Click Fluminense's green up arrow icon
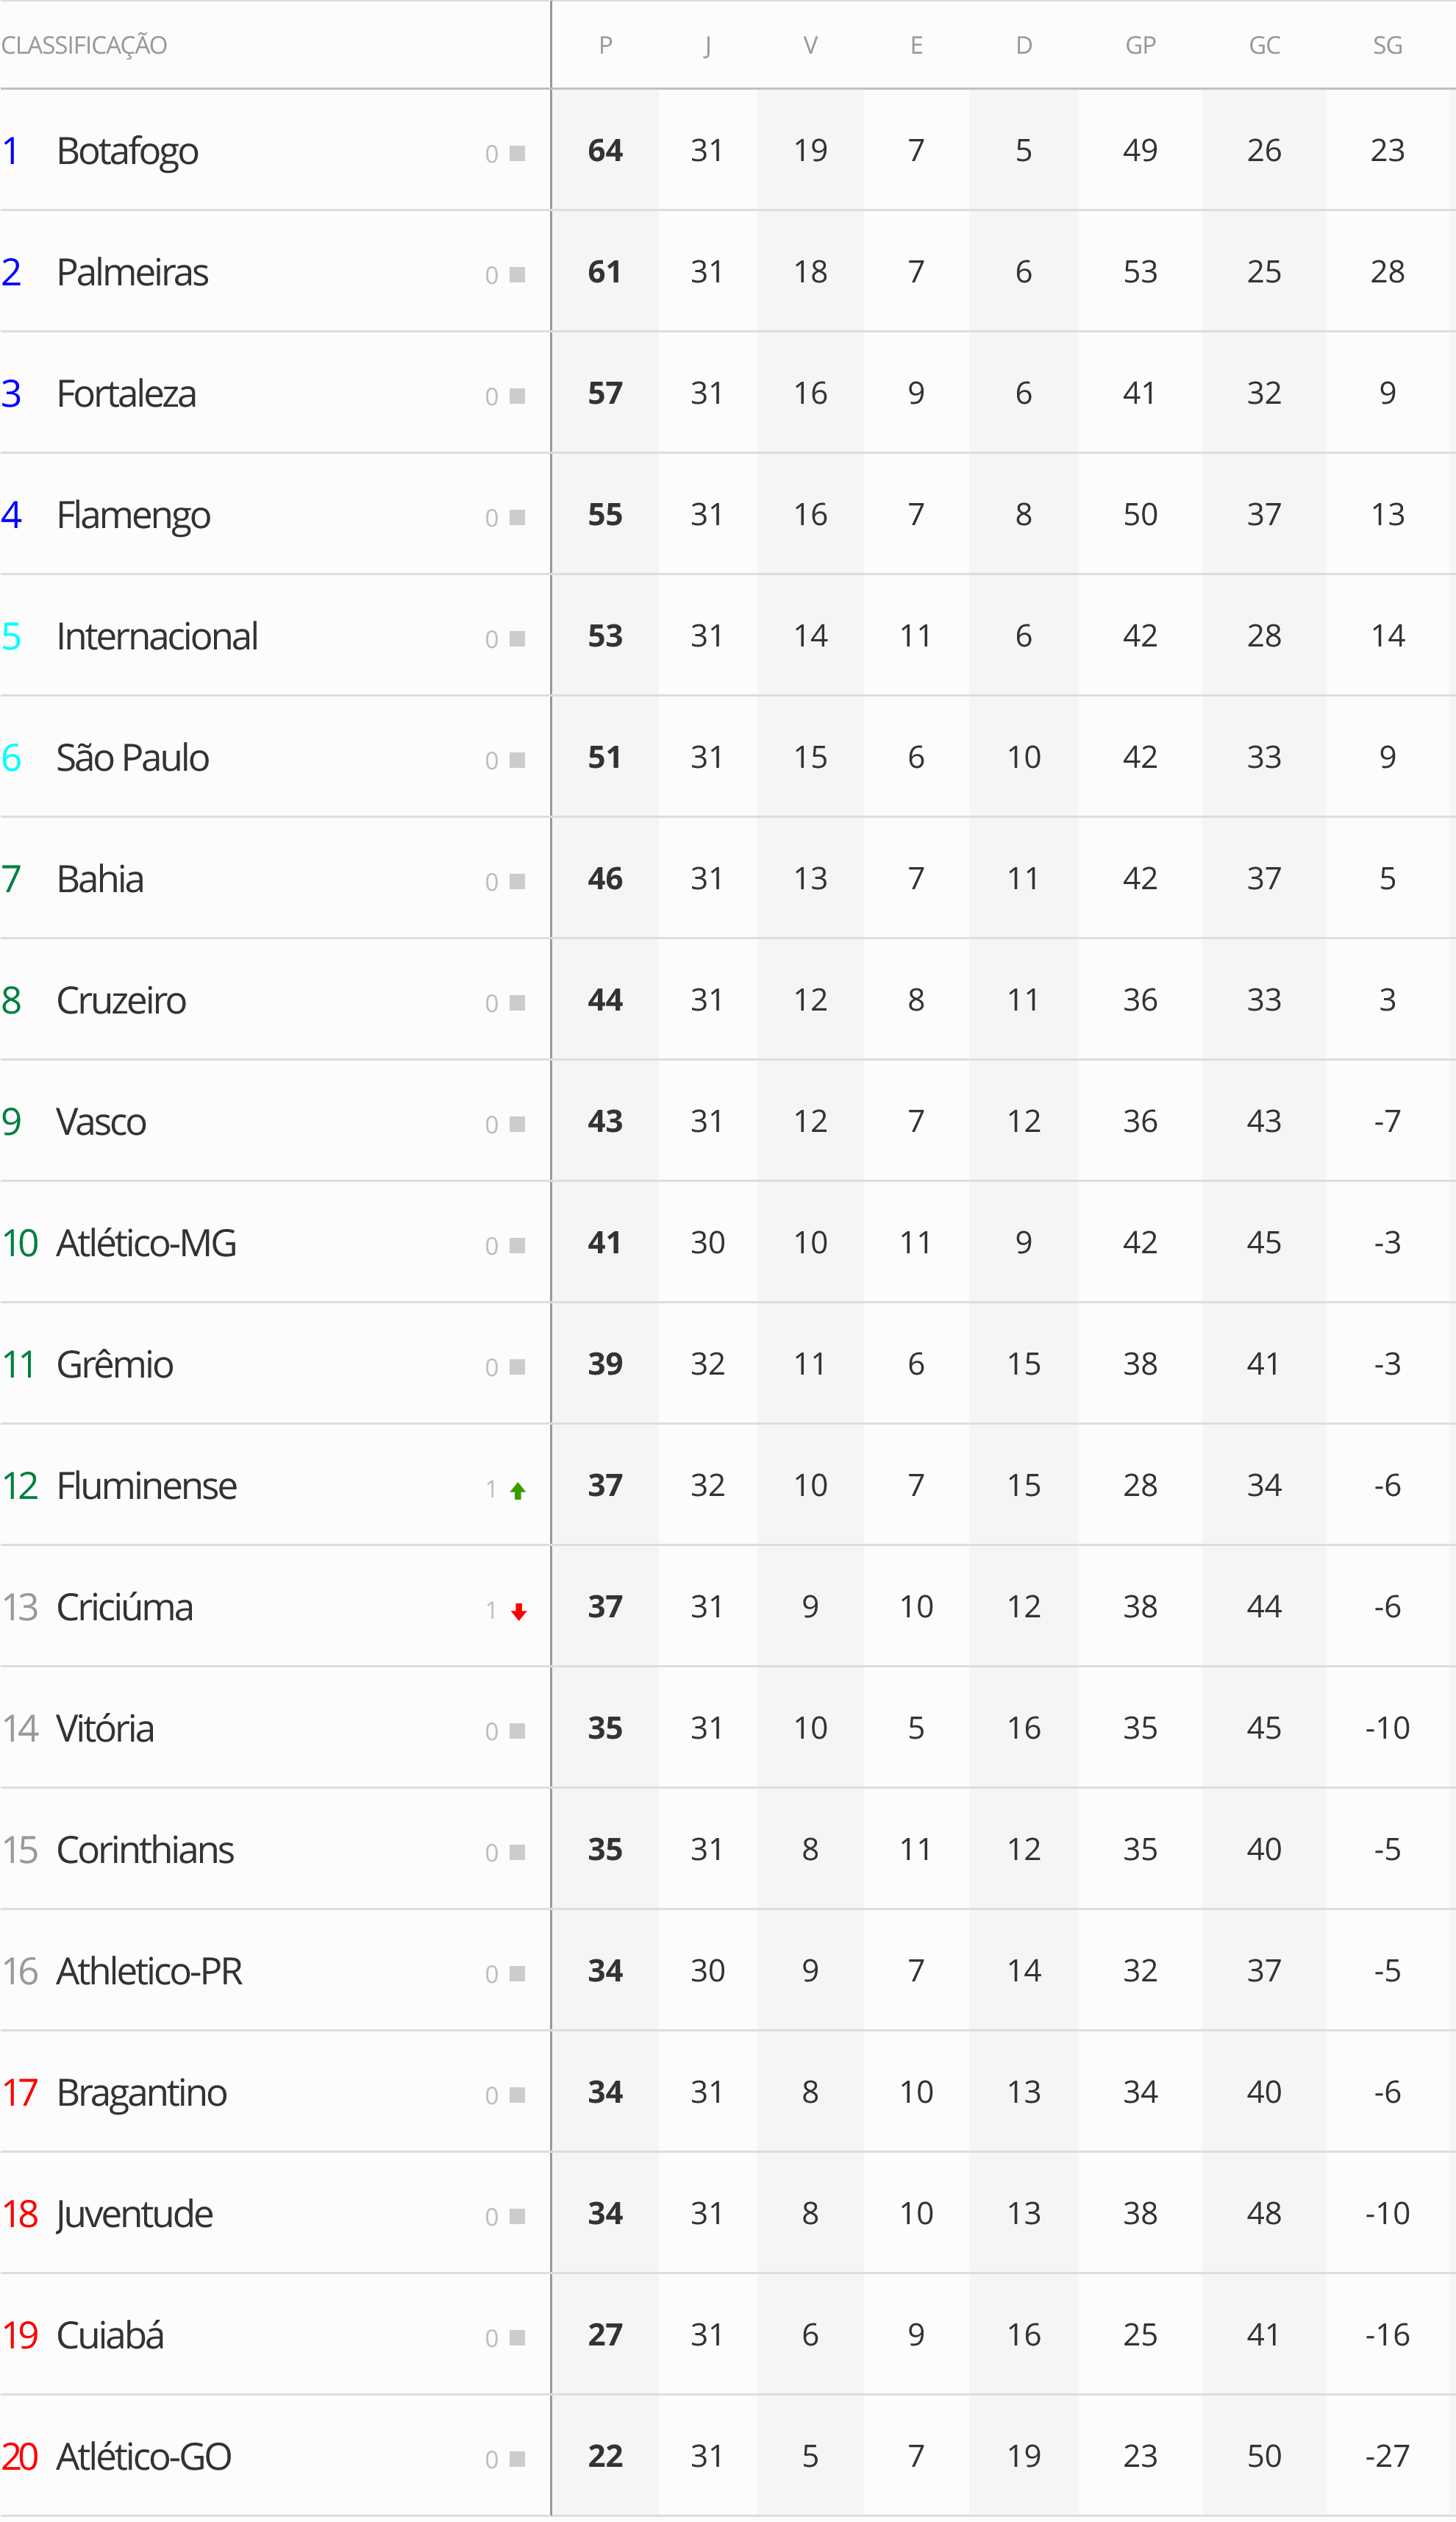 tap(517, 1491)
